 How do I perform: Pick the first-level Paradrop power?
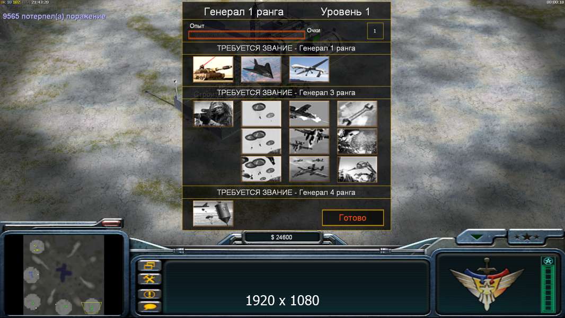pos(261,114)
